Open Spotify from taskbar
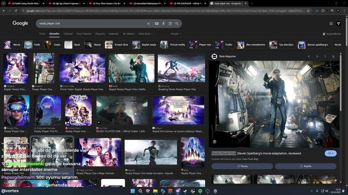 pos(200,191)
